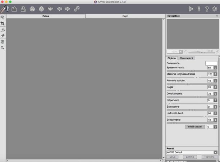The height and width of the screenshot is (162, 220).
Task: Click the AKVIS Watercolor brush logo
Action: click(x=5, y=9)
